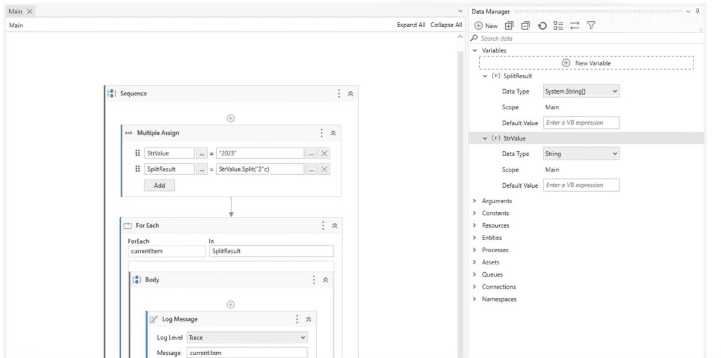Collapse the SplitResult variable details

486,76
